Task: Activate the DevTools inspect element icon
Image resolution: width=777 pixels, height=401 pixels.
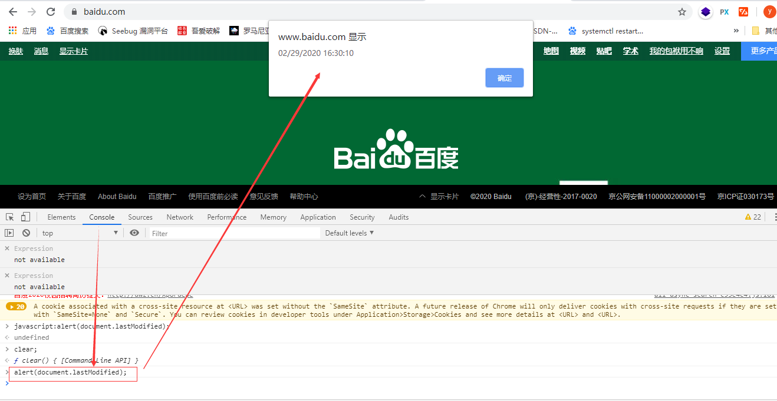Action: [10, 217]
